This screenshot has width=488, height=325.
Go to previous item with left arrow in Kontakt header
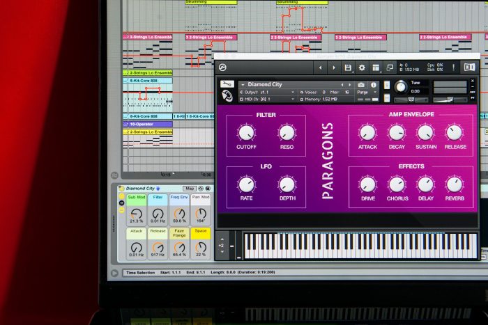click(x=320, y=68)
